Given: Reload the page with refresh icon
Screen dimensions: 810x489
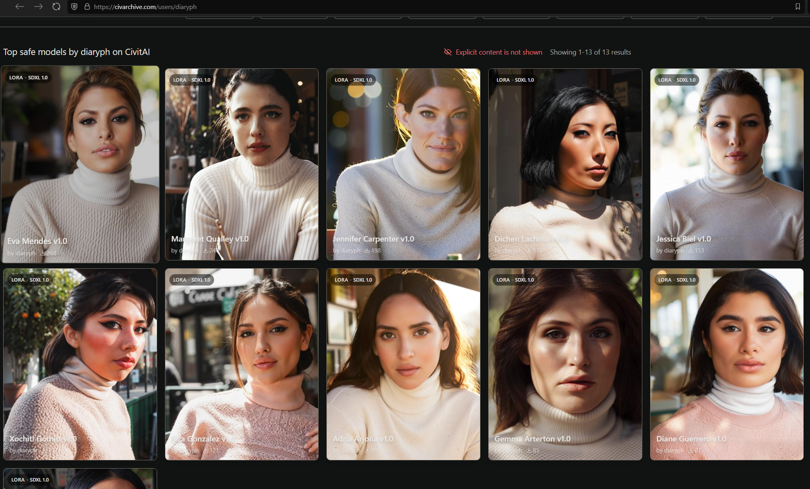Looking at the screenshot, I should (x=56, y=7).
